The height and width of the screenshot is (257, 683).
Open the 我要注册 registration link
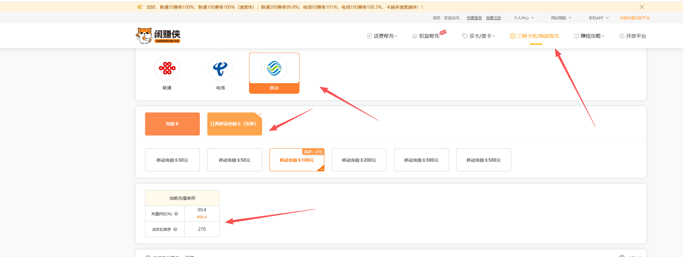click(x=493, y=18)
